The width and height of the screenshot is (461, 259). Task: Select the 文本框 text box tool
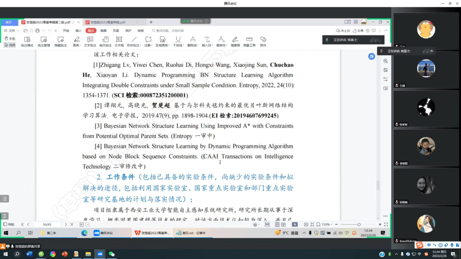click(x=119, y=41)
